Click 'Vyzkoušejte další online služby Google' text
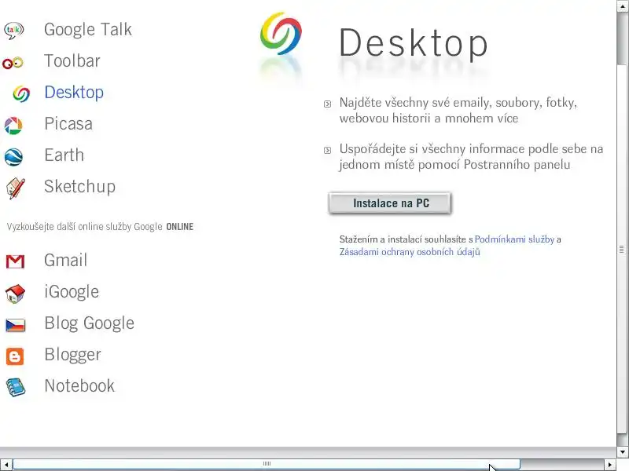Screen dimensions: 629x471 [x=84, y=227]
